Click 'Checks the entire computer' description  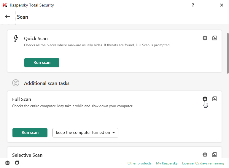tap(73, 106)
